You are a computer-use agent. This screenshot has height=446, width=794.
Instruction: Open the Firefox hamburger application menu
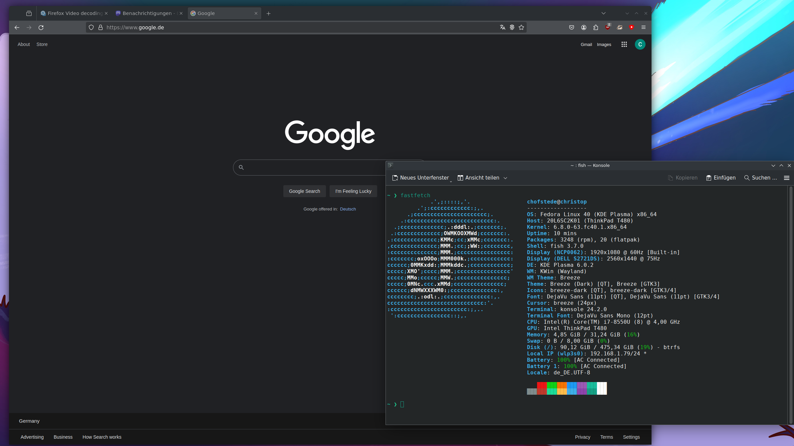pyautogui.click(x=644, y=28)
